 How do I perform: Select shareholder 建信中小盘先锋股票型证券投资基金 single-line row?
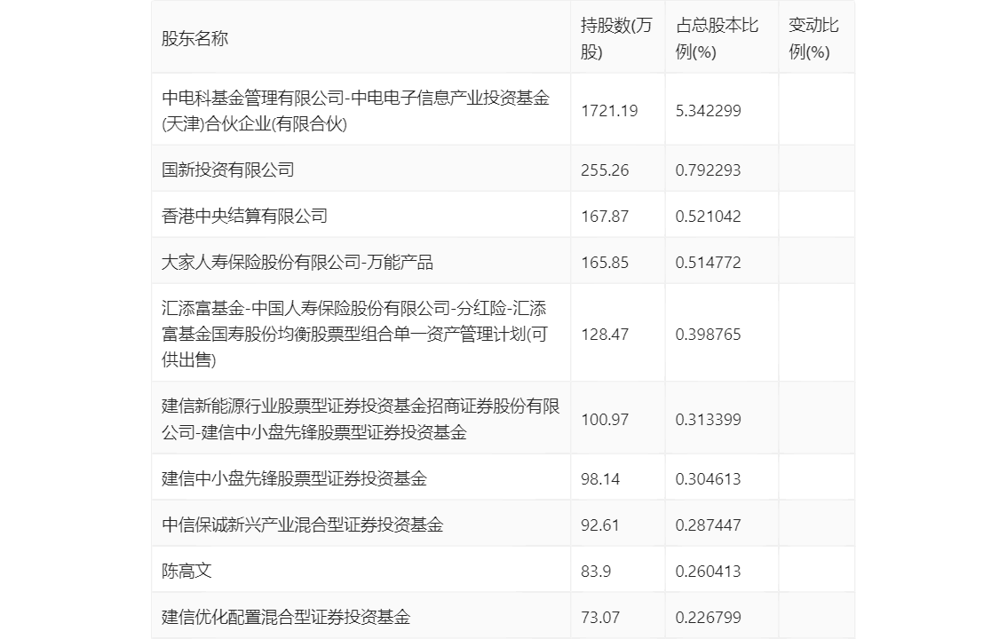(x=294, y=478)
